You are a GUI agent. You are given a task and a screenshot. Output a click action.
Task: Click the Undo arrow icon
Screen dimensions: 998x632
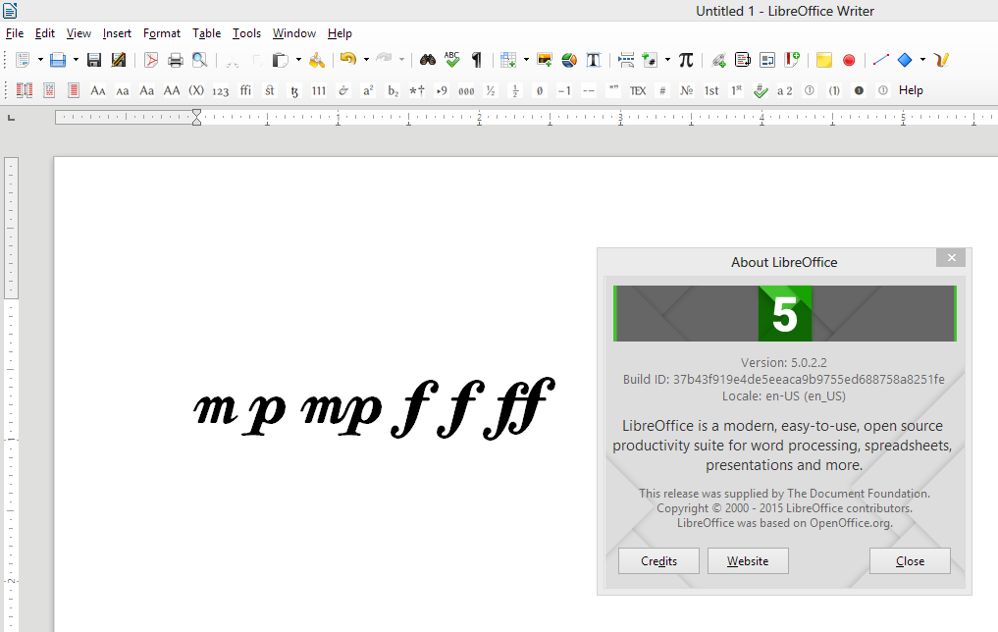pyautogui.click(x=347, y=59)
